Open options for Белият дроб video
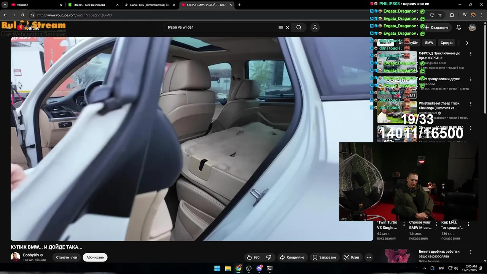 (x=471, y=252)
